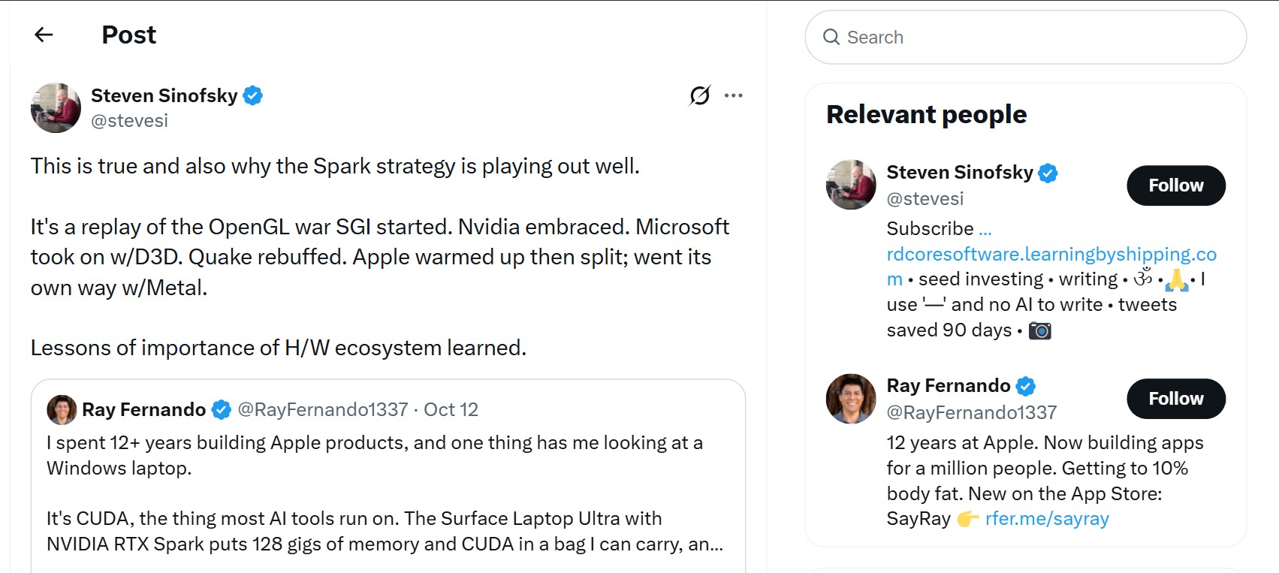Viewport: 1279px width, 573px height.
Task: Click Steven Sinofsky's name in Relevant people
Action: click(960, 173)
